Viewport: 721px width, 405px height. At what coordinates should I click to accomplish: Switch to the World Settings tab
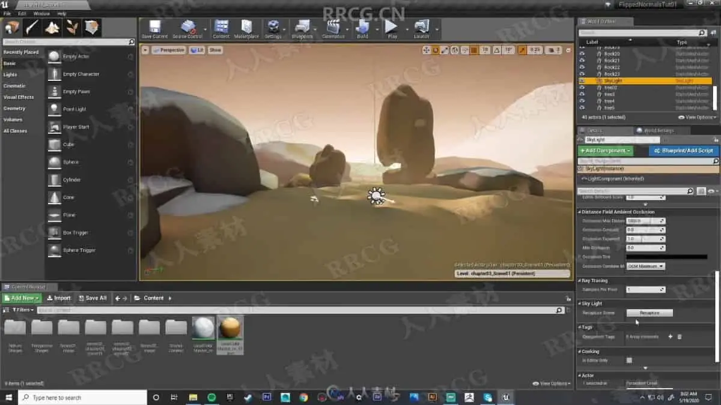(659, 130)
